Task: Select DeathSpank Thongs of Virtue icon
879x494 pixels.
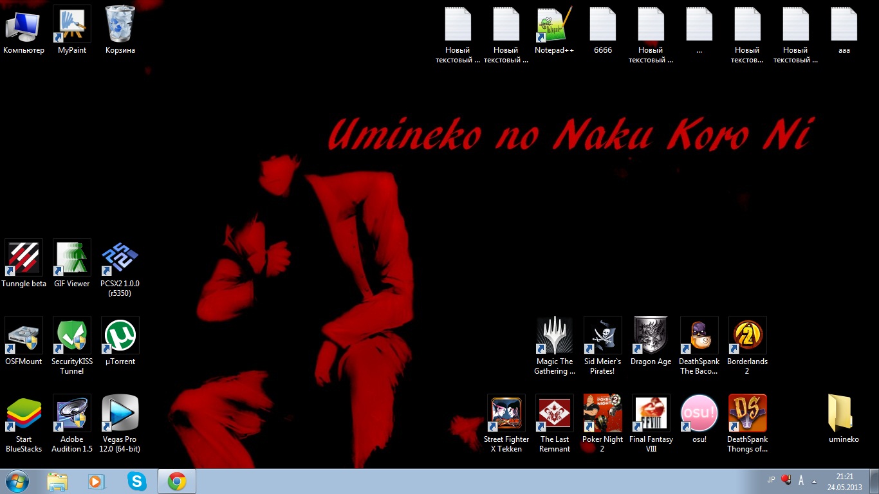Action: click(748, 424)
